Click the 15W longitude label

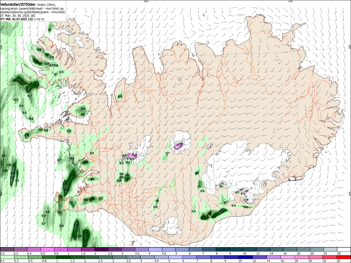click(x=291, y=1)
